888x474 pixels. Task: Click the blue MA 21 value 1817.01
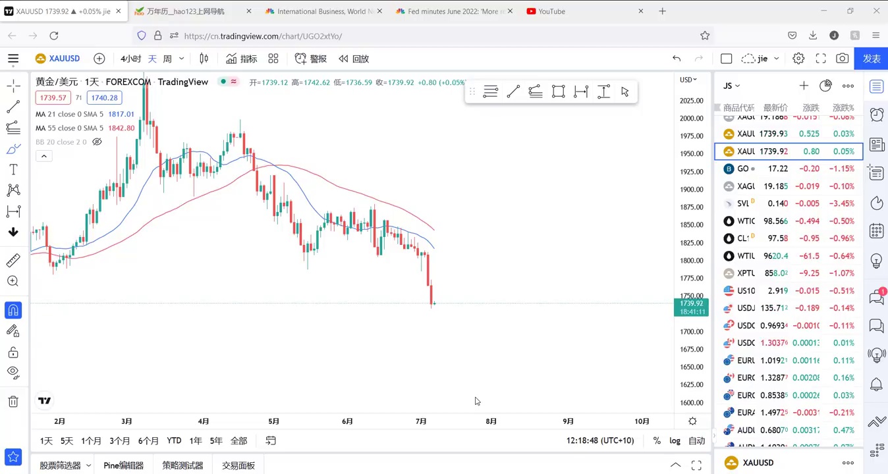[121, 114]
